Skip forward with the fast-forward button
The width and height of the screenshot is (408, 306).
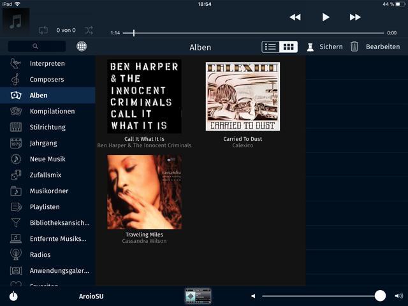click(x=355, y=17)
